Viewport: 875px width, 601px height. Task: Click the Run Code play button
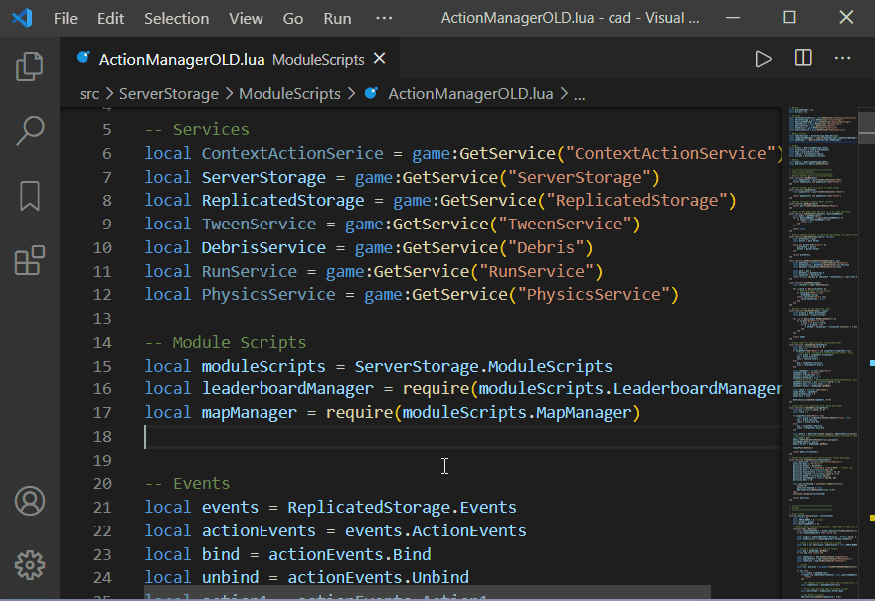[x=763, y=59]
